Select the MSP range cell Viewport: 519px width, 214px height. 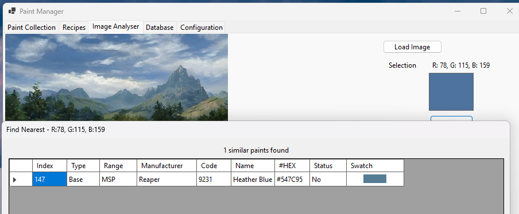(x=118, y=179)
